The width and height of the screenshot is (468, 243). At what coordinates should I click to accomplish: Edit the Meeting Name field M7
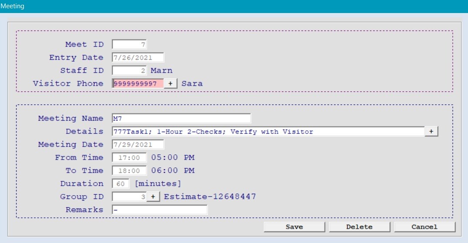[x=182, y=119]
